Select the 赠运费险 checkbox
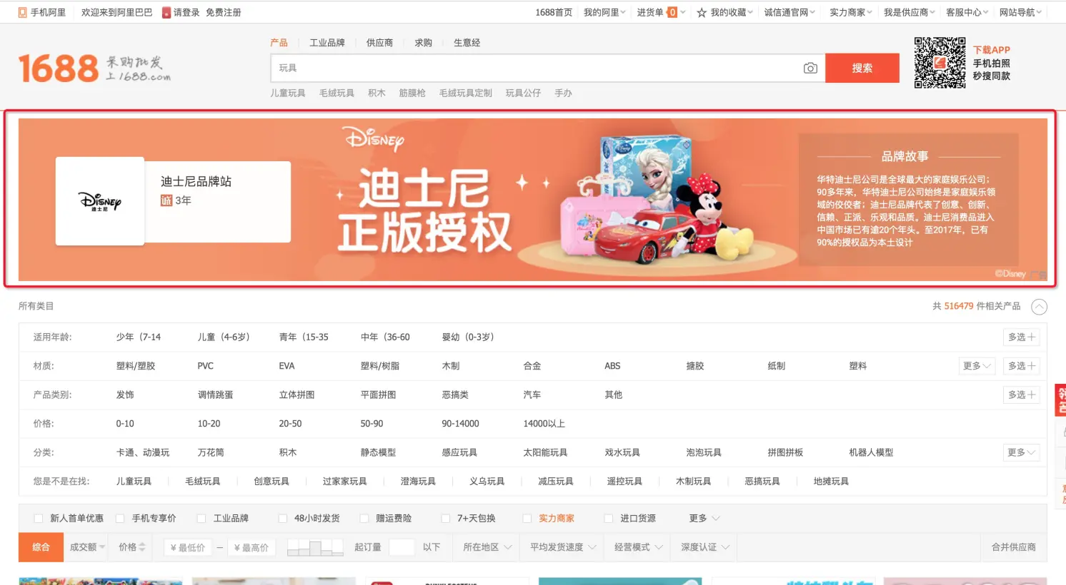 (x=364, y=519)
